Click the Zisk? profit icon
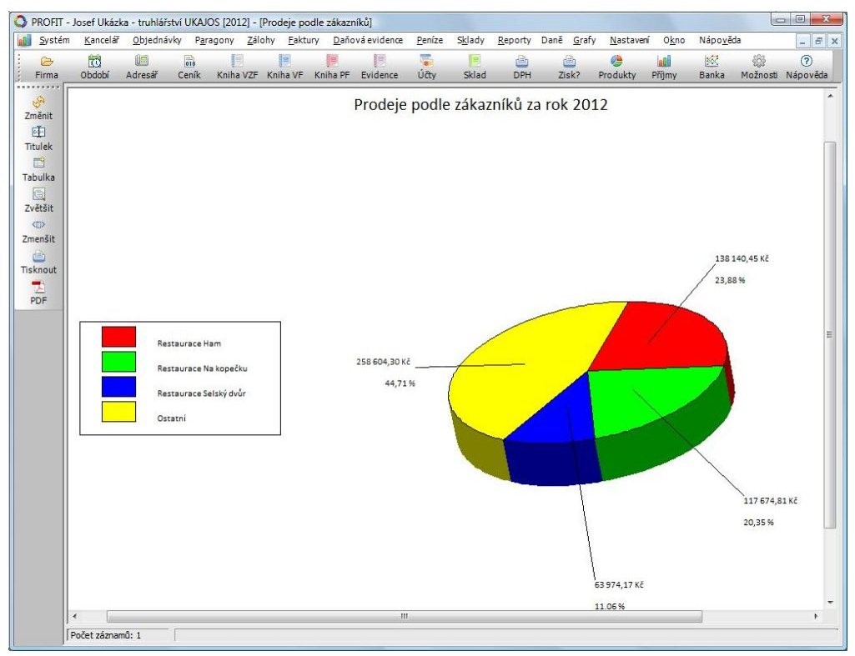This screenshot has width=855, height=656. pos(569,67)
